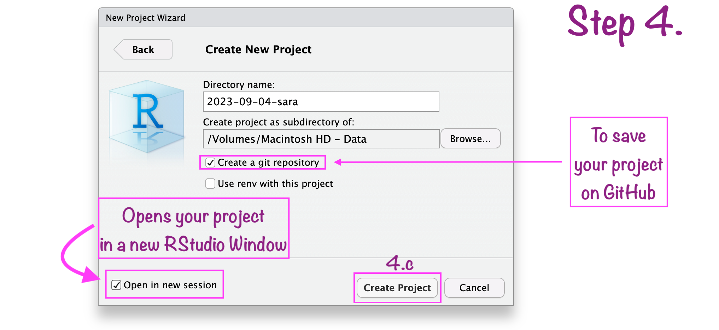Click the Directory name text field
Image resolution: width=719 pixels, height=330 pixels.
[321, 102]
